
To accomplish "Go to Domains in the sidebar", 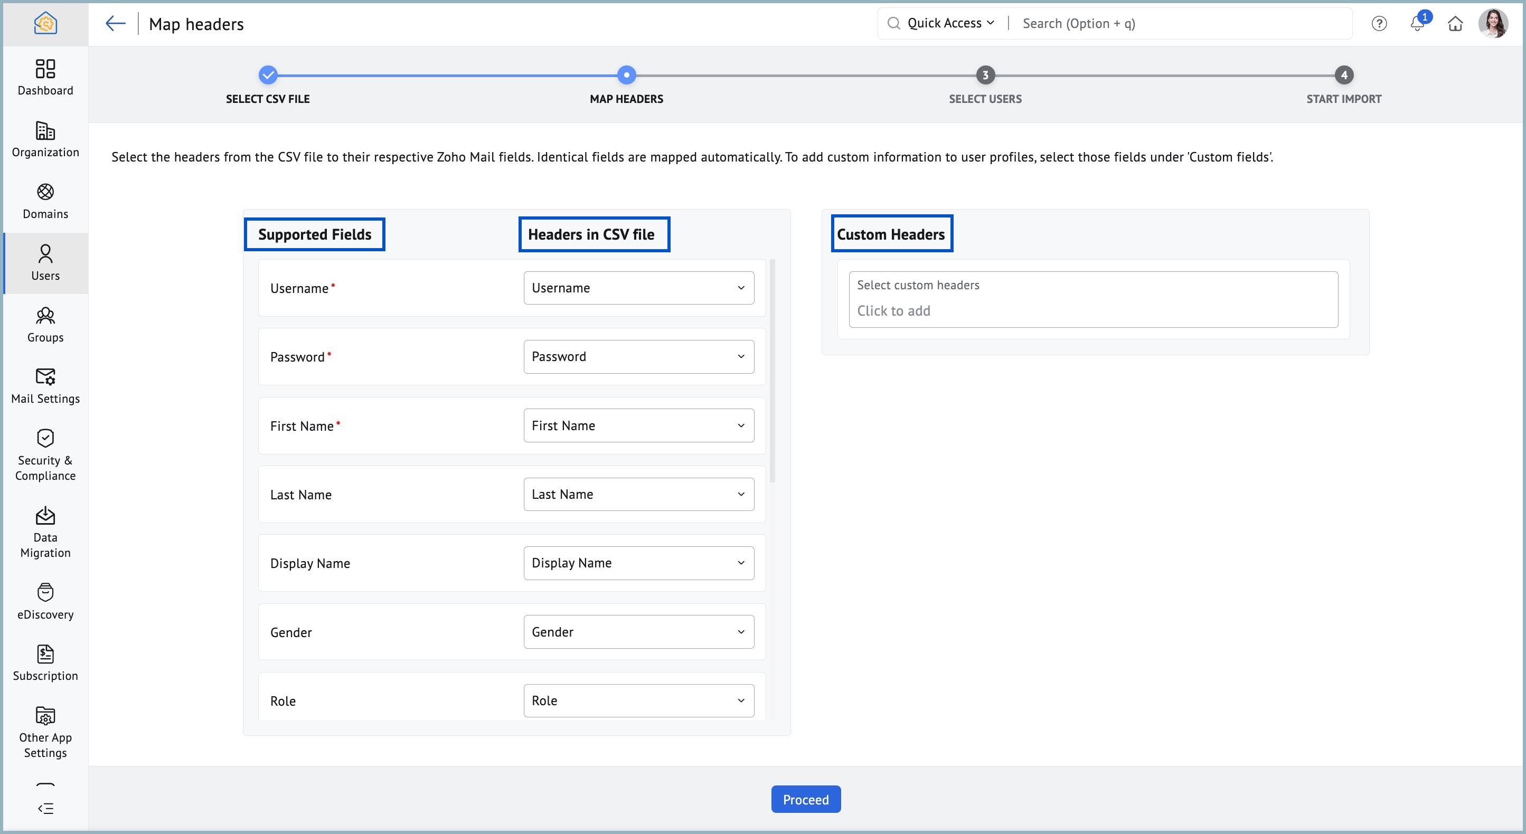I will (45, 202).
